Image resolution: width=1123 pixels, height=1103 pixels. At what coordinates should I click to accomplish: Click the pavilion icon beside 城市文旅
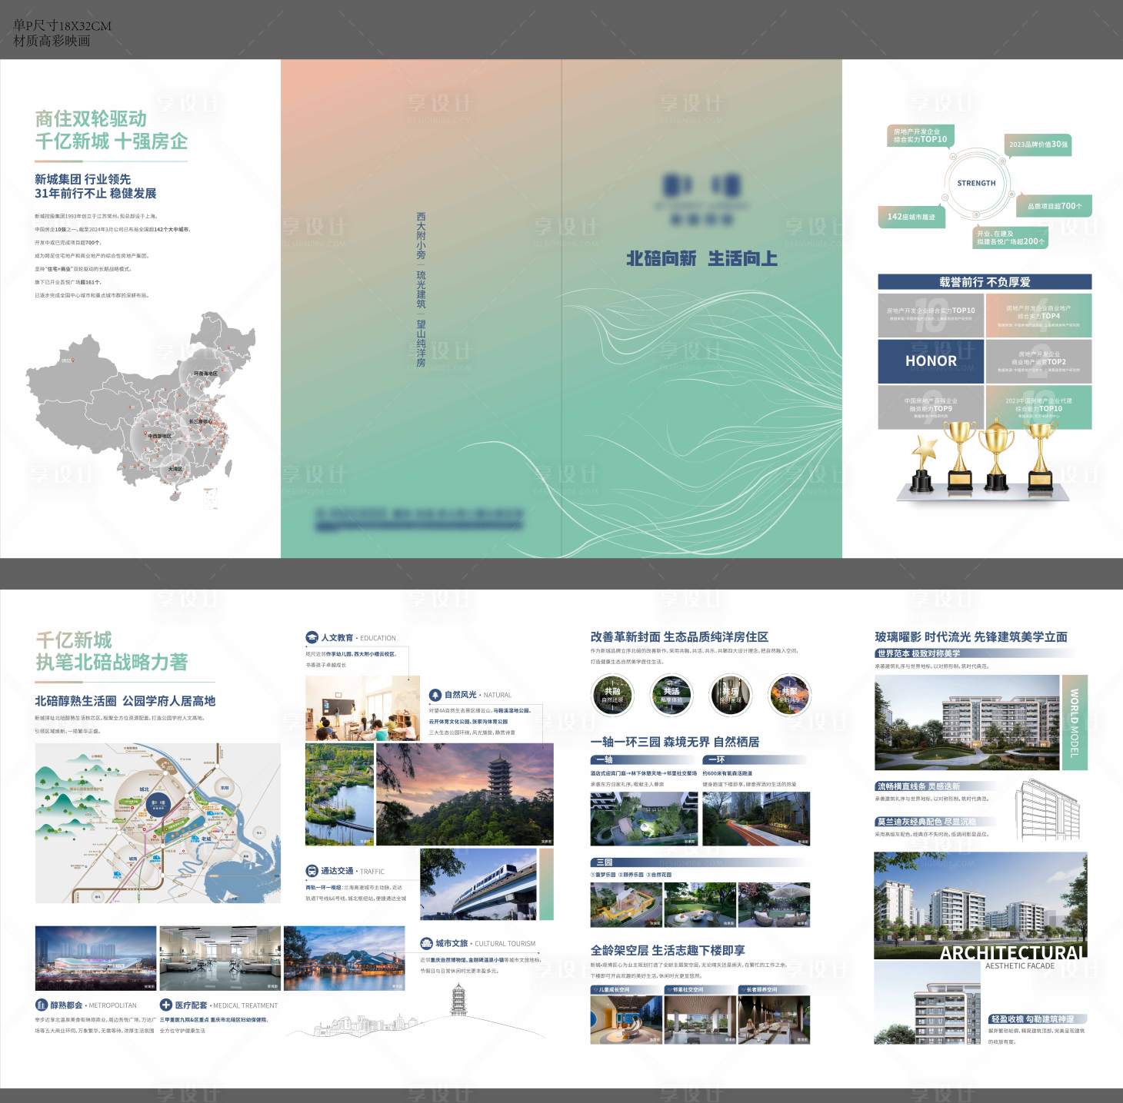point(426,943)
